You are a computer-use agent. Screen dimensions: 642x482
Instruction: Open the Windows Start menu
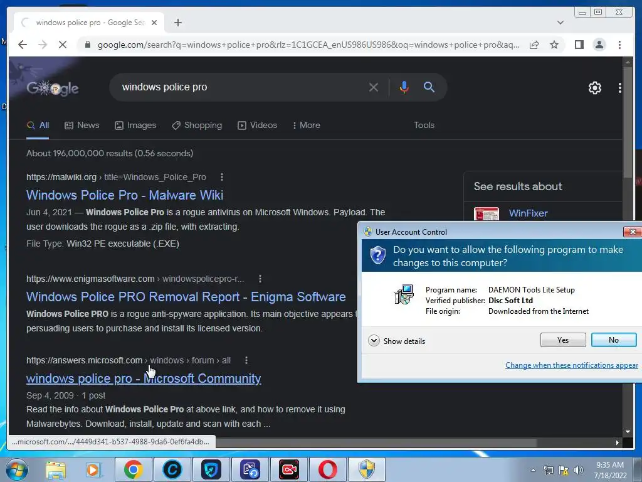point(17,469)
